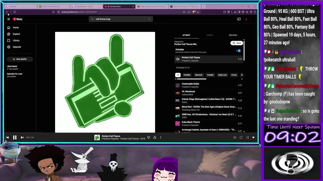Click the browser address bar URL
This screenshot has height=181, width=323.
point(79,12)
